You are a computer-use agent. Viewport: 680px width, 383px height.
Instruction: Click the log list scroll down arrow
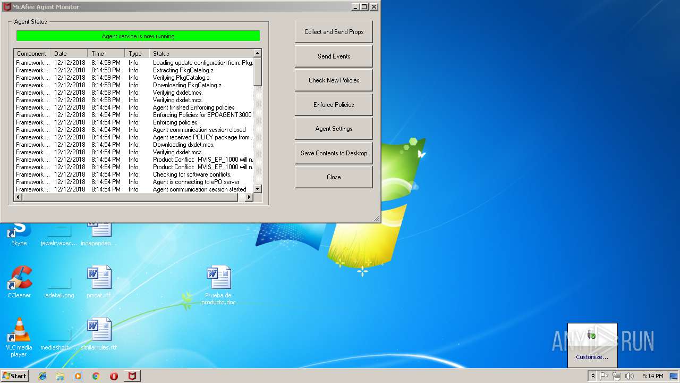(x=258, y=189)
